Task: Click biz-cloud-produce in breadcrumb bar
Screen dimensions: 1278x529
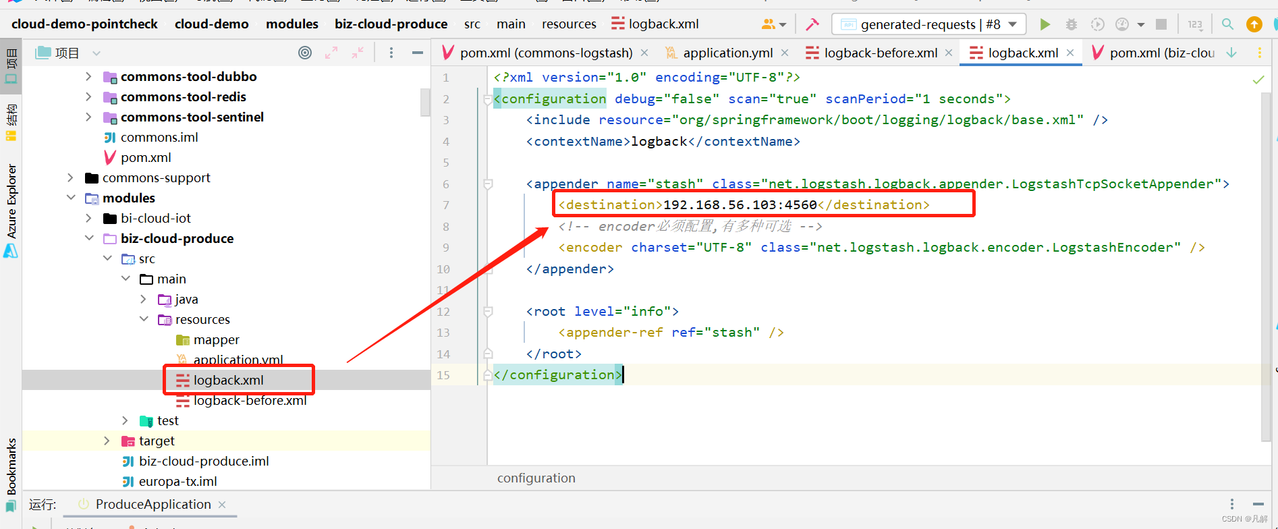Action: click(391, 24)
